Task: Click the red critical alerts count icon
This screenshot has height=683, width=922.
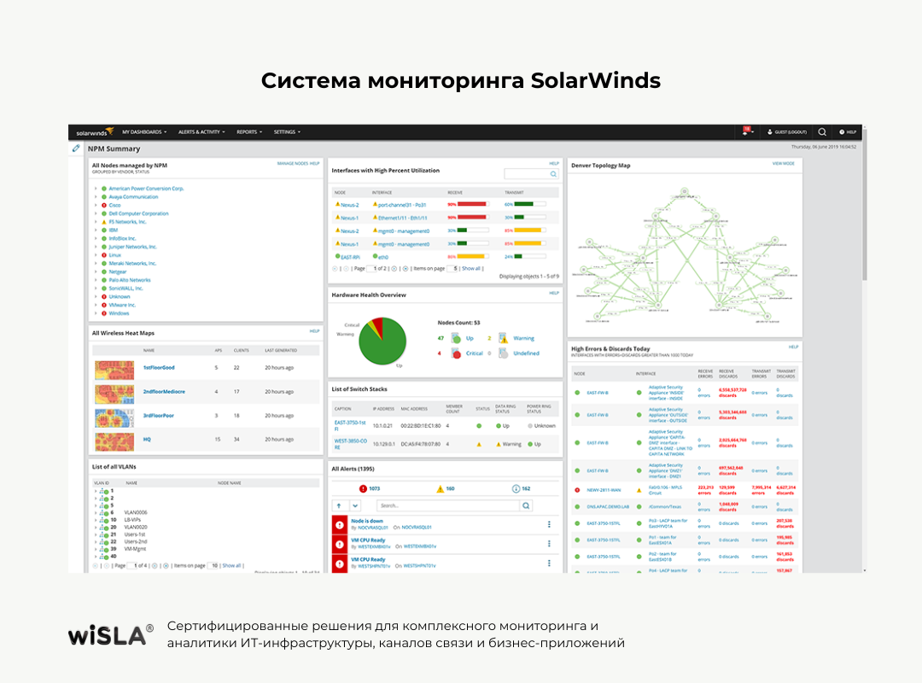Action: tap(363, 488)
